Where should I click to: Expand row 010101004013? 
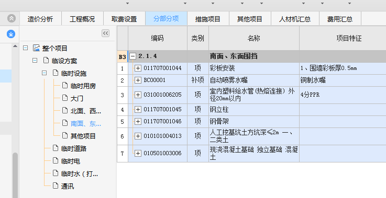[x=138, y=136]
